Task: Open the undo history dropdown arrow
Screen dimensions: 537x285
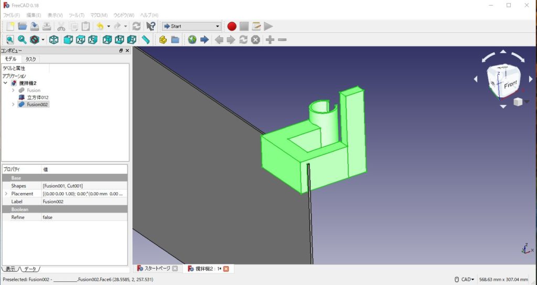Action: click(x=109, y=26)
